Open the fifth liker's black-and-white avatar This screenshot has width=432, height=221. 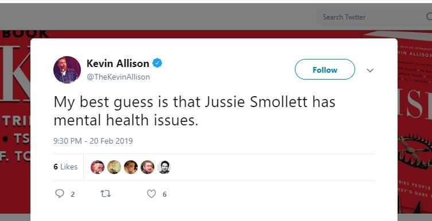(164, 167)
